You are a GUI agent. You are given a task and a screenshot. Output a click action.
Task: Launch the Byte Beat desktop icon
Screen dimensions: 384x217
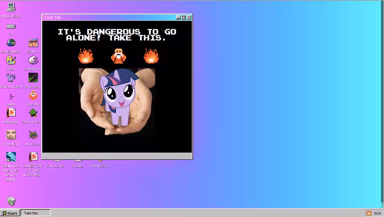33,78
